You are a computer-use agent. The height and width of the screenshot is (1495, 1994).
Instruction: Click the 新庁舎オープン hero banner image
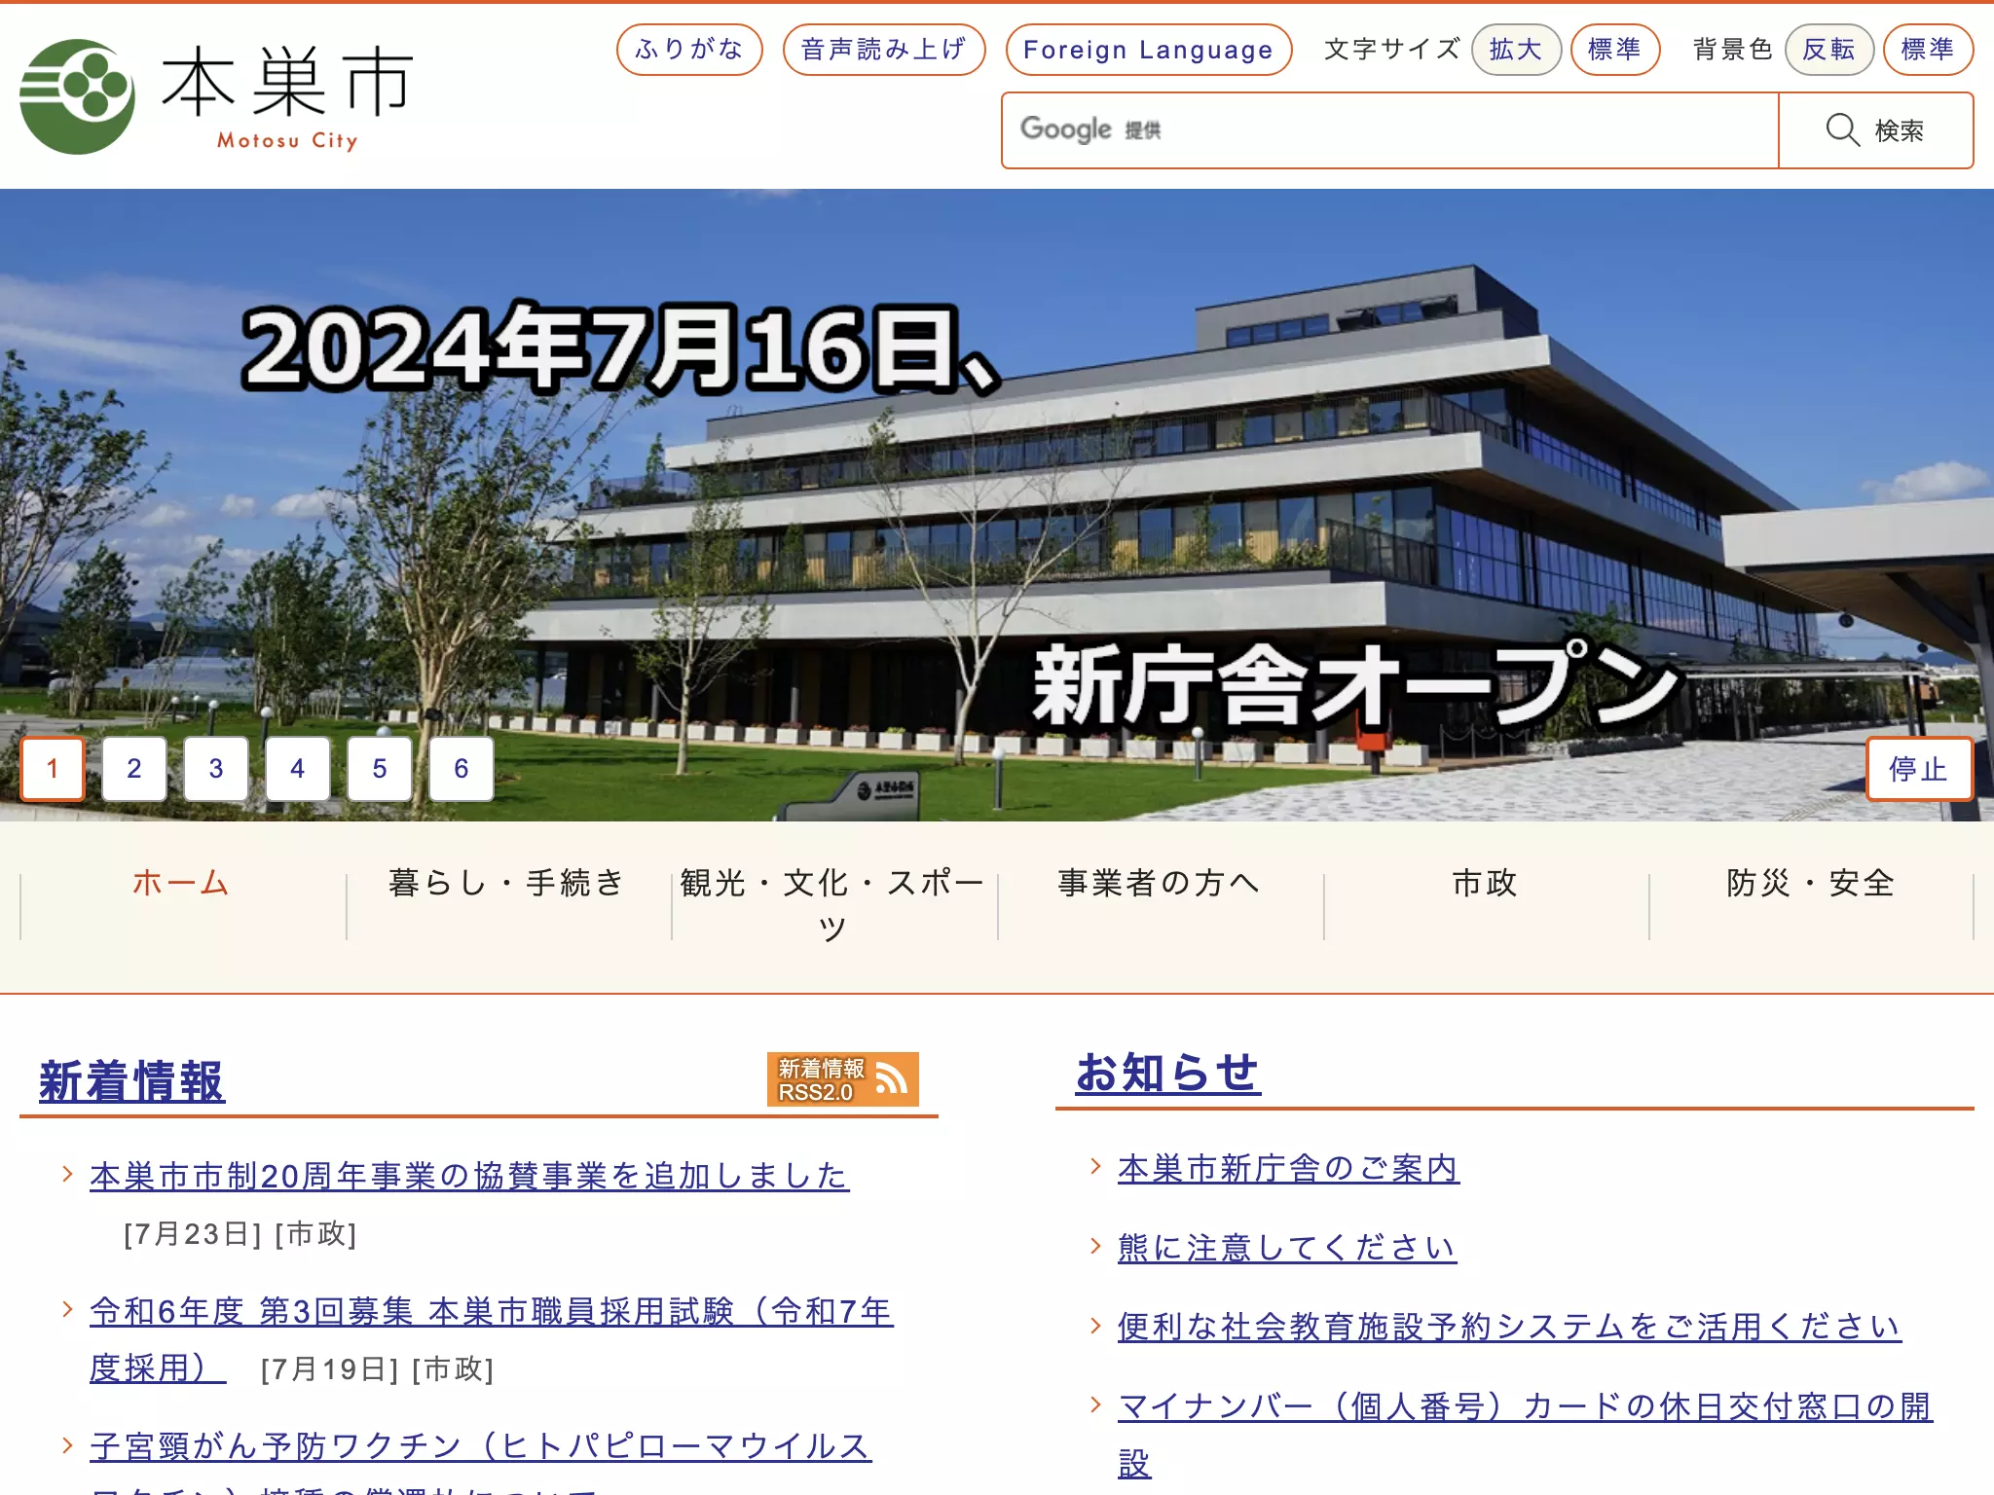(997, 505)
